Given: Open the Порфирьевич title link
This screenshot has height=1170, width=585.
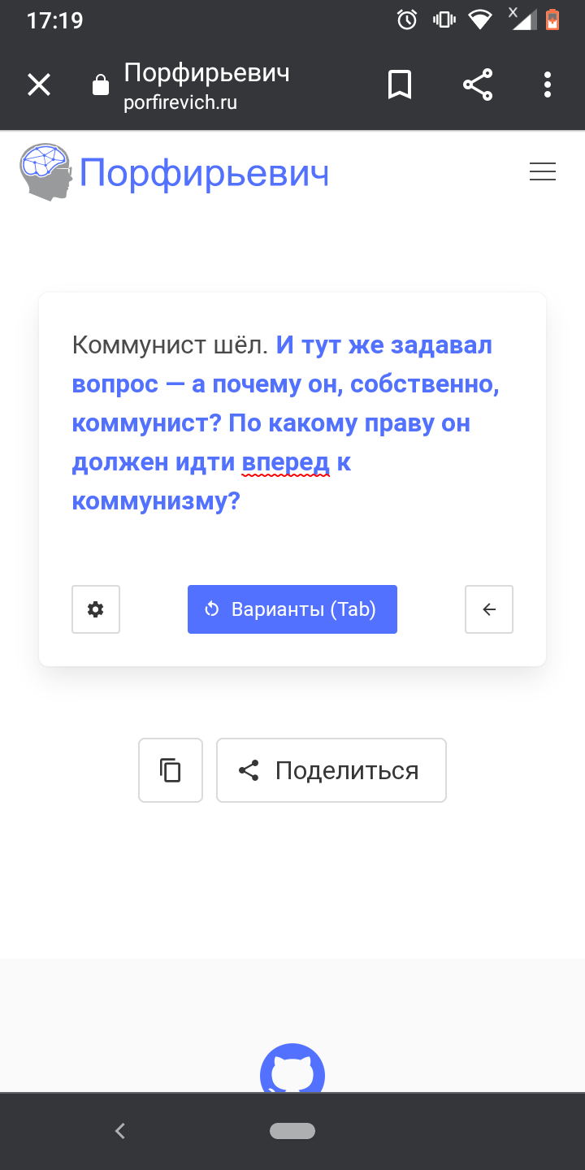Looking at the screenshot, I should point(204,173).
